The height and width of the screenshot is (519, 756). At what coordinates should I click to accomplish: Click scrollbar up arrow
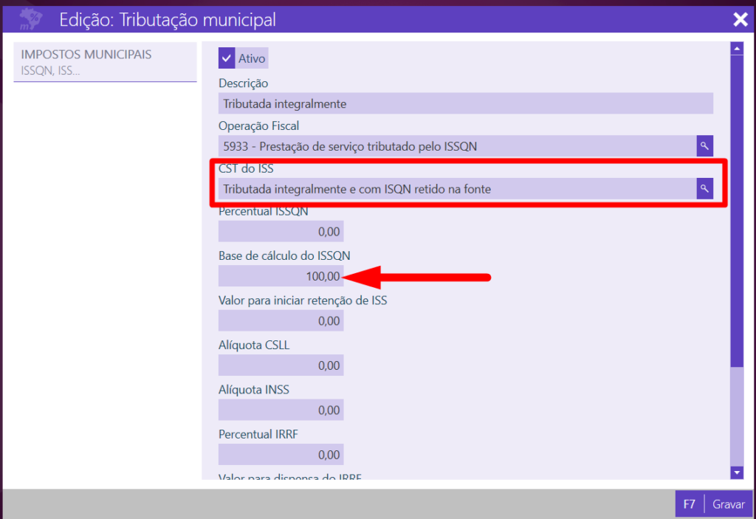pos(736,49)
